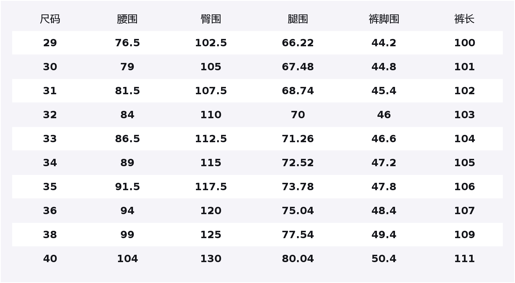
Task: Select the 107.5 hip measurement cell
Action: pos(211,91)
